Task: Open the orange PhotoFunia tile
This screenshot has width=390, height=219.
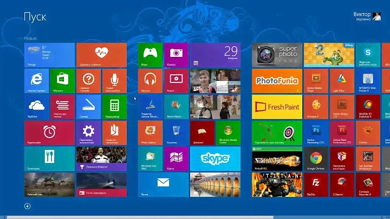Action: click(277, 80)
